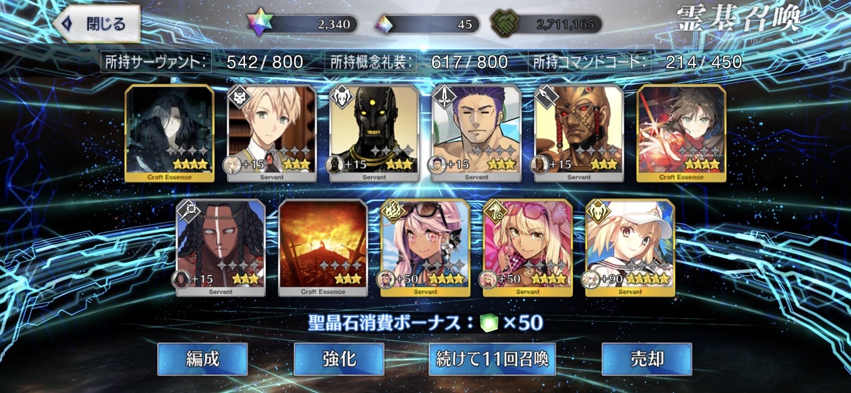Image resolution: width=851 pixels, height=393 pixels.
Task: Select the black-haired Craft Essence card
Action: pos(169,134)
